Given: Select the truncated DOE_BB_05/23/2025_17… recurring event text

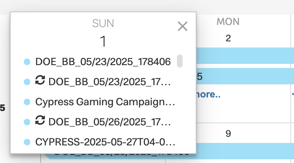Looking at the screenshot, I should [x=110, y=82].
